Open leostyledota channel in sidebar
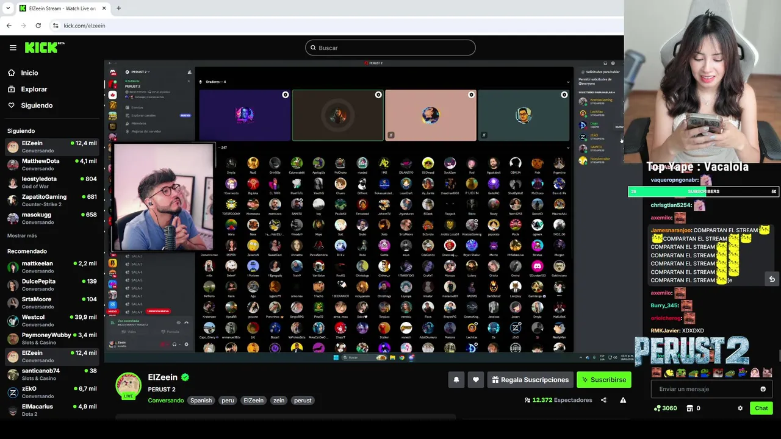Screen dimensions: 781x439 pos(52,182)
